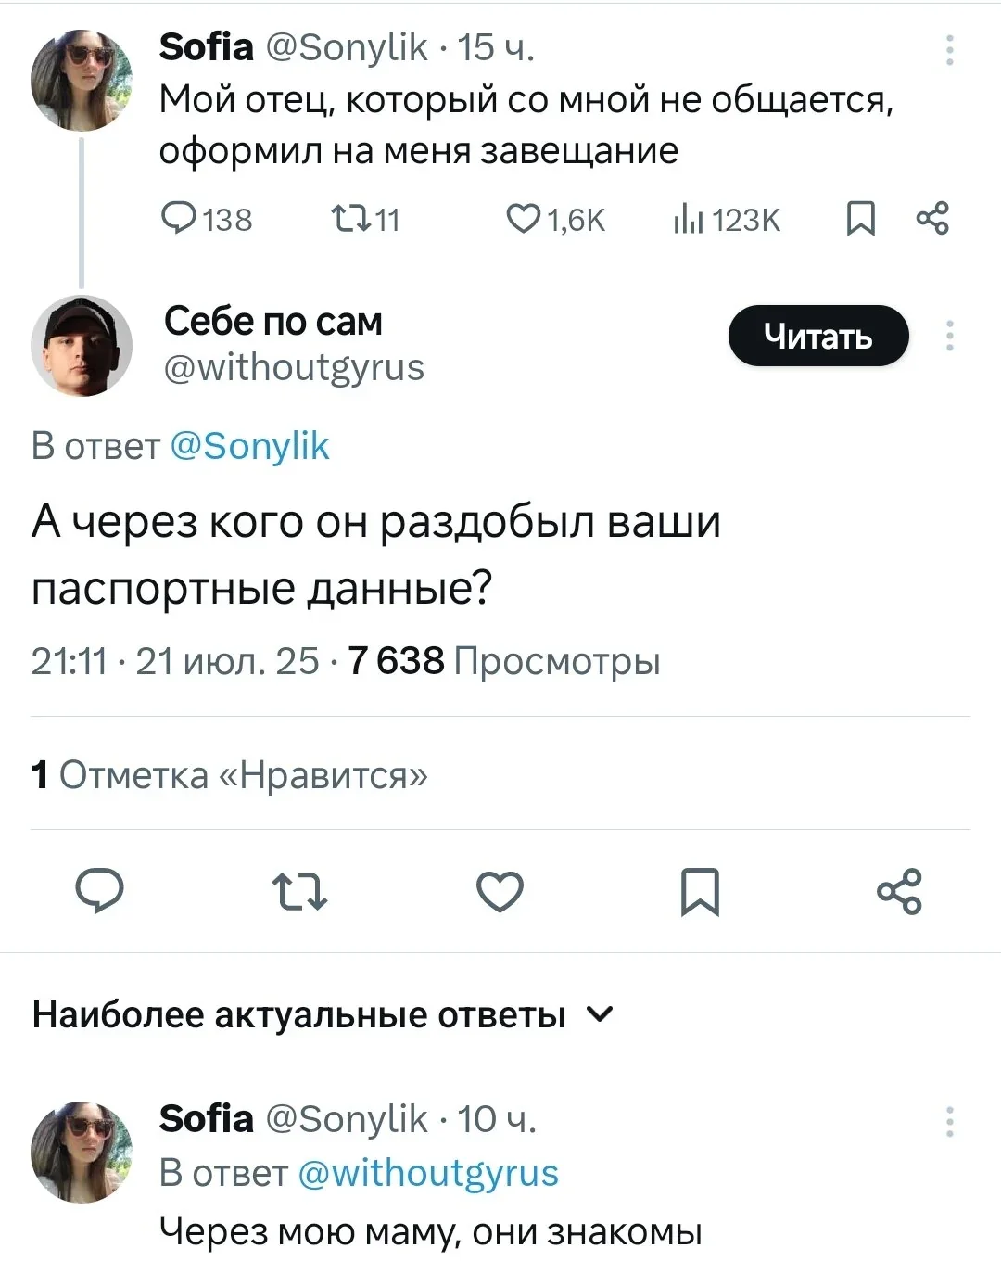This screenshot has height=1274, width=1001.
Task: Bookmark the main tweet from withoutgyrus
Action: point(700,892)
